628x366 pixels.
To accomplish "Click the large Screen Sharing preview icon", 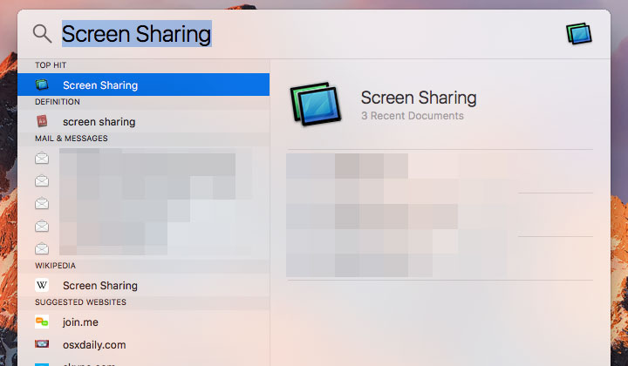I will (316, 104).
